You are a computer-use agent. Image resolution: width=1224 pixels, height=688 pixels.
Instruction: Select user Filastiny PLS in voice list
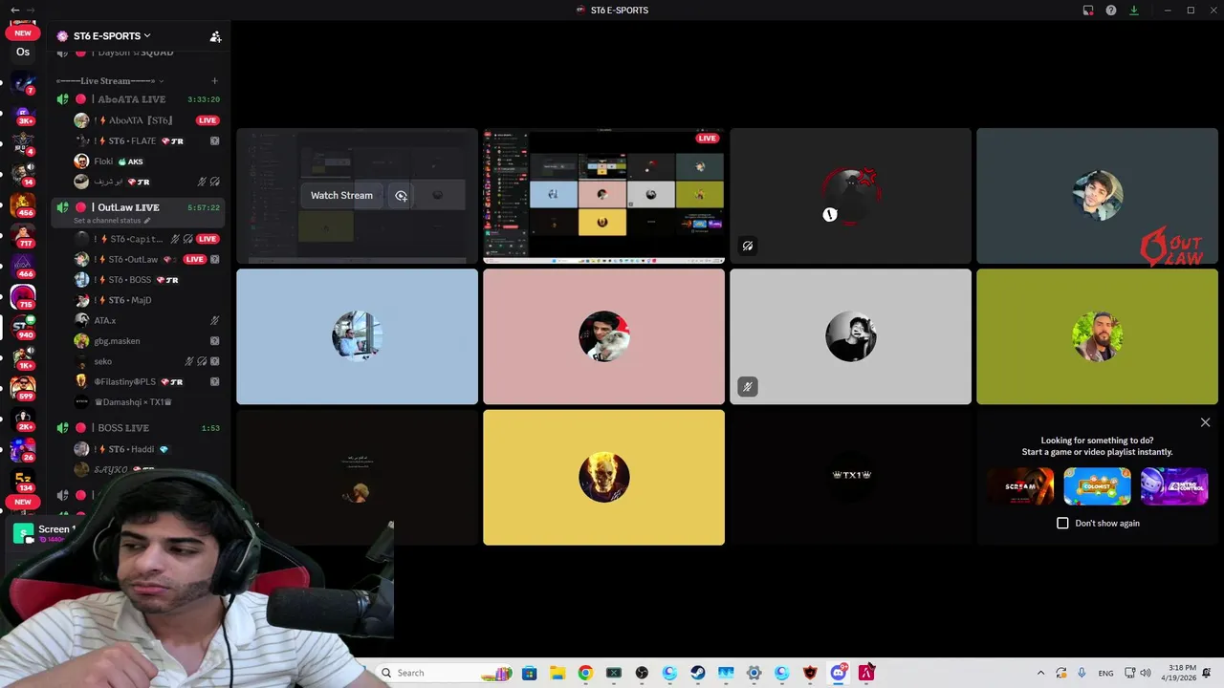point(145,381)
